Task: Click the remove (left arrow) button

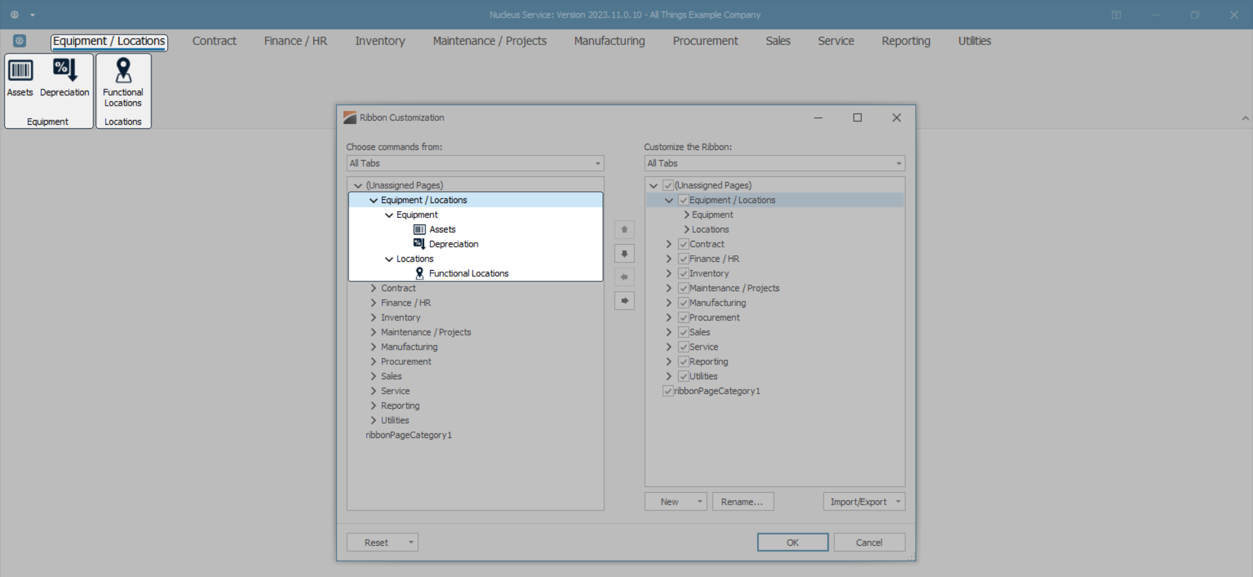Action: click(x=625, y=277)
